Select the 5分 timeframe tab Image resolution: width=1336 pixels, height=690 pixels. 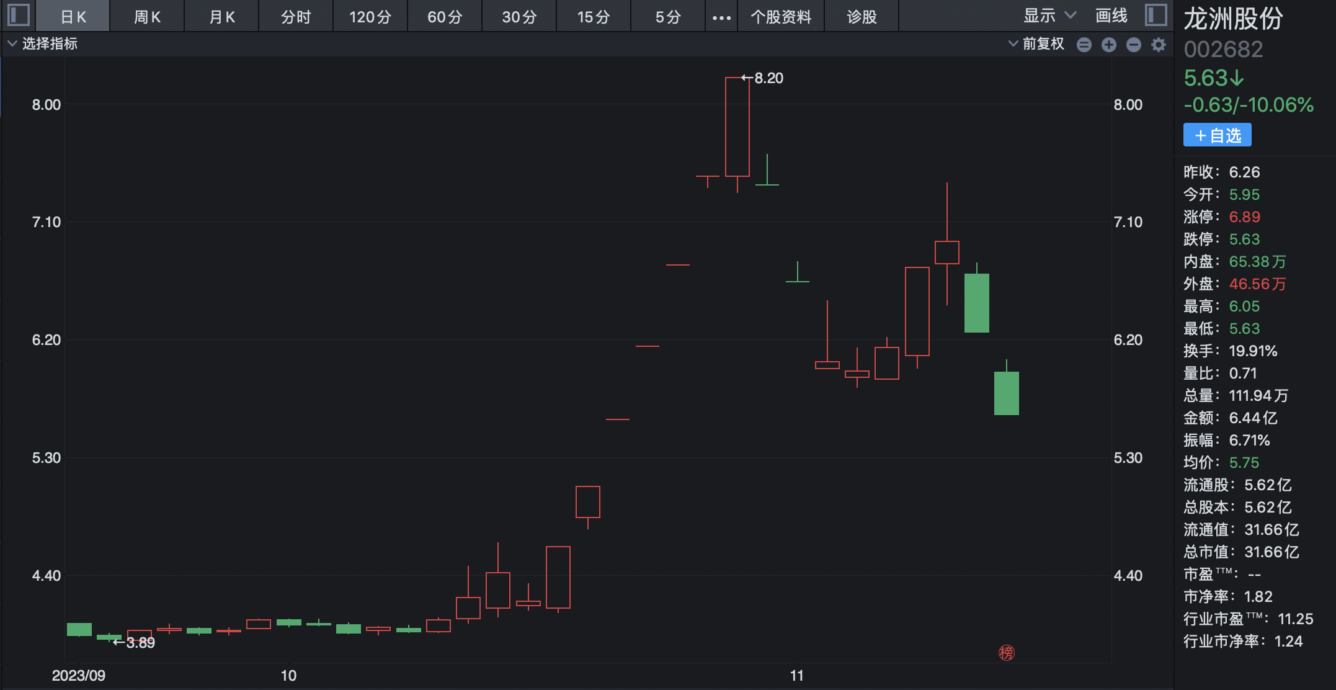pyautogui.click(x=668, y=17)
